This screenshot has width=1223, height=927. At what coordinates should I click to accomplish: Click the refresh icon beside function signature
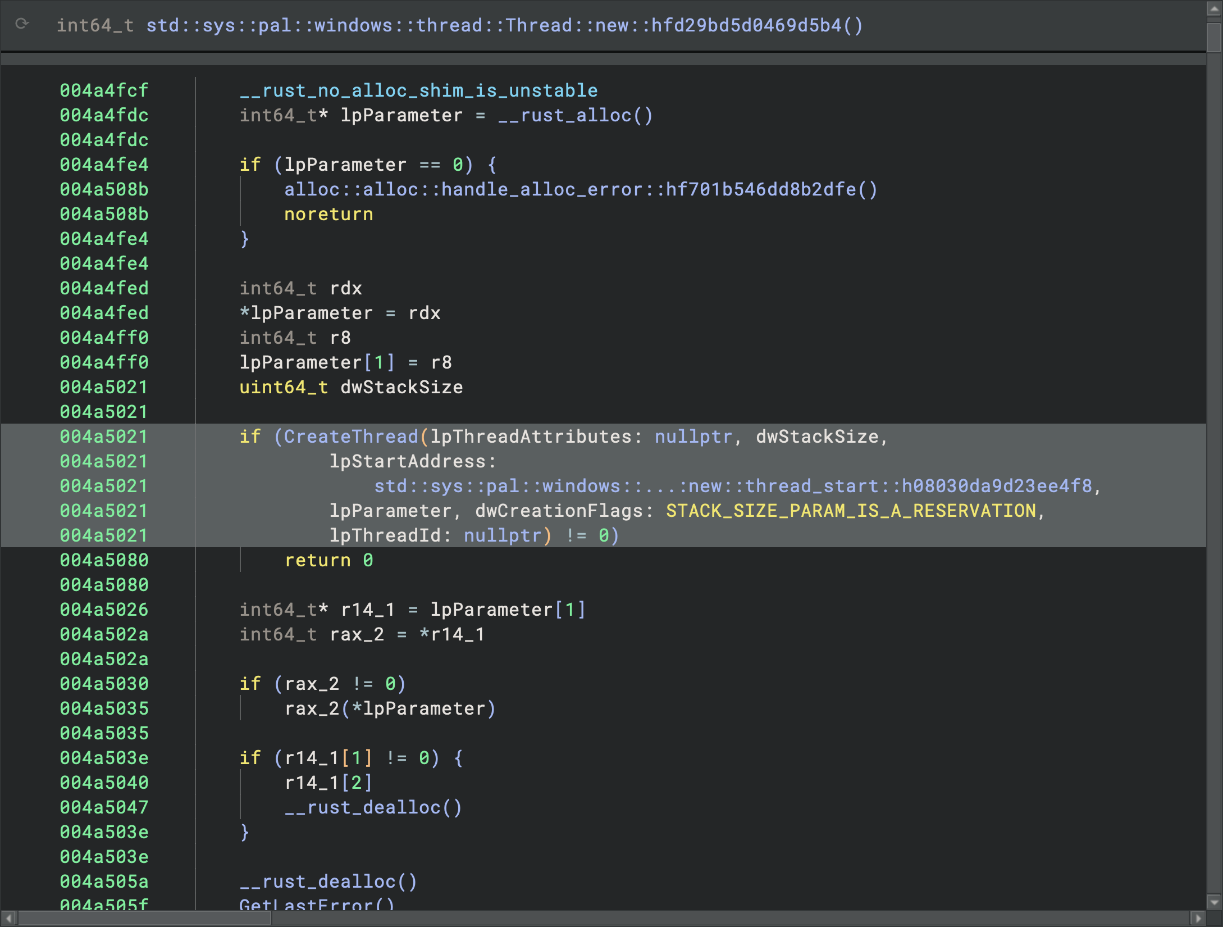[x=22, y=24]
